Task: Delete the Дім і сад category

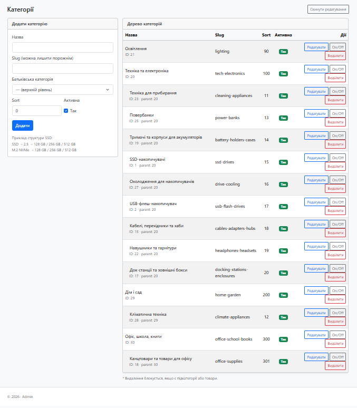Action: click(335, 299)
